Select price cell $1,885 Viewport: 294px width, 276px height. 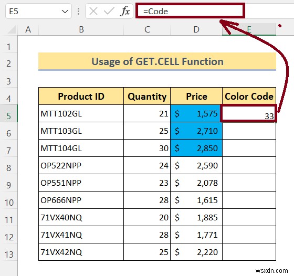click(196, 217)
